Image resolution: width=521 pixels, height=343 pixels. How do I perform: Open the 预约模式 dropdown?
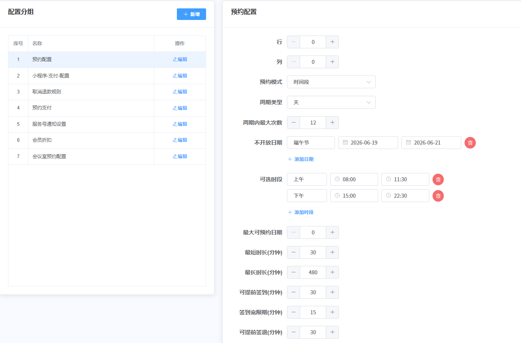331,82
